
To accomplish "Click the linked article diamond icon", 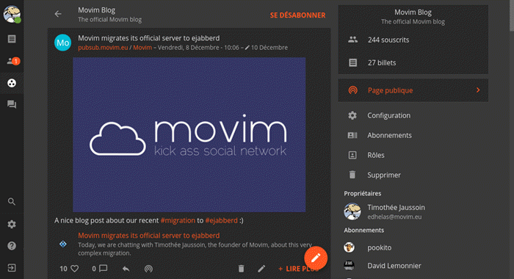I will coord(63,244).
